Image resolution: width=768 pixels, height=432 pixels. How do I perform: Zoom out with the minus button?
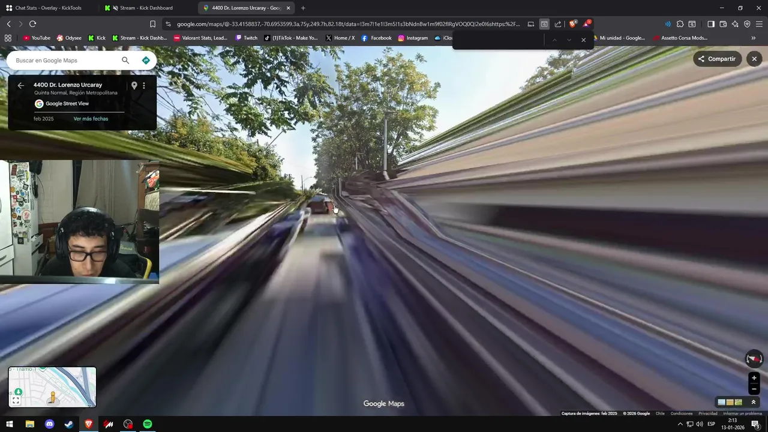754,389
